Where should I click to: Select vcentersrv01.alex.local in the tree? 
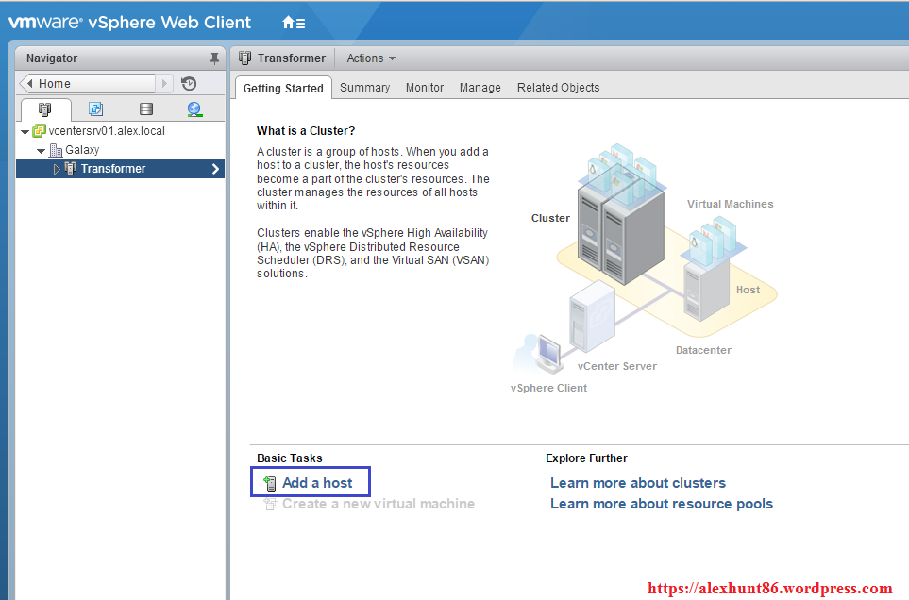click(107, 131)
